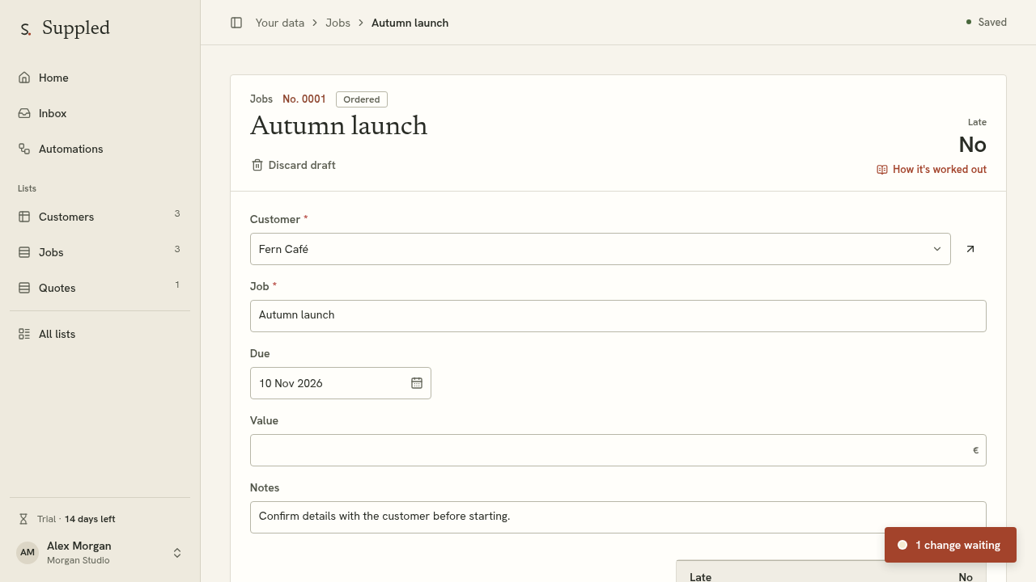The width and height of the screenshot is (1036, 582).
Task: Click the euro symbol in Value field
Action: coord(975,450)
